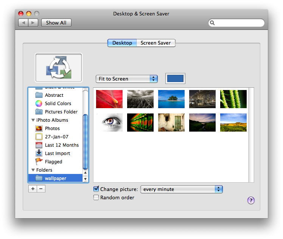The image size is (283, 239).
Task: Enable the Random order checkbox
Action: click(x=96, y=197)
